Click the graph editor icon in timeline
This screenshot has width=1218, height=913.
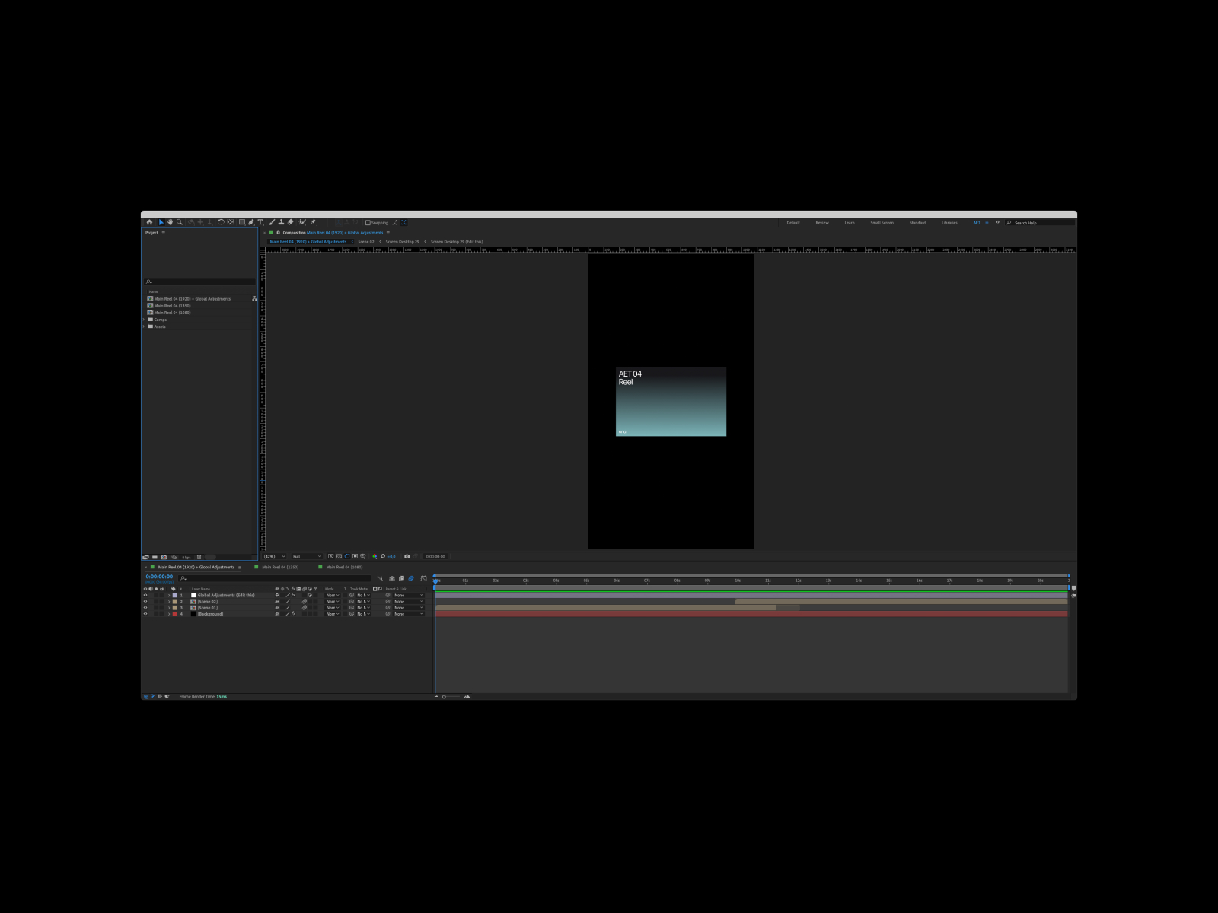424,578
